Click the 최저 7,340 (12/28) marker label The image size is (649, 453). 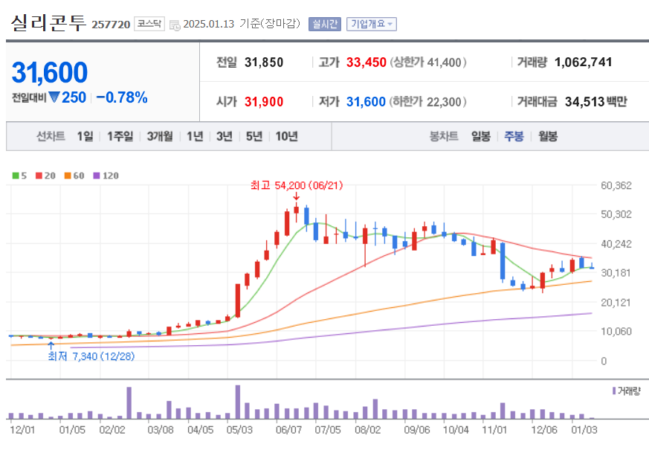pos(91,356)
